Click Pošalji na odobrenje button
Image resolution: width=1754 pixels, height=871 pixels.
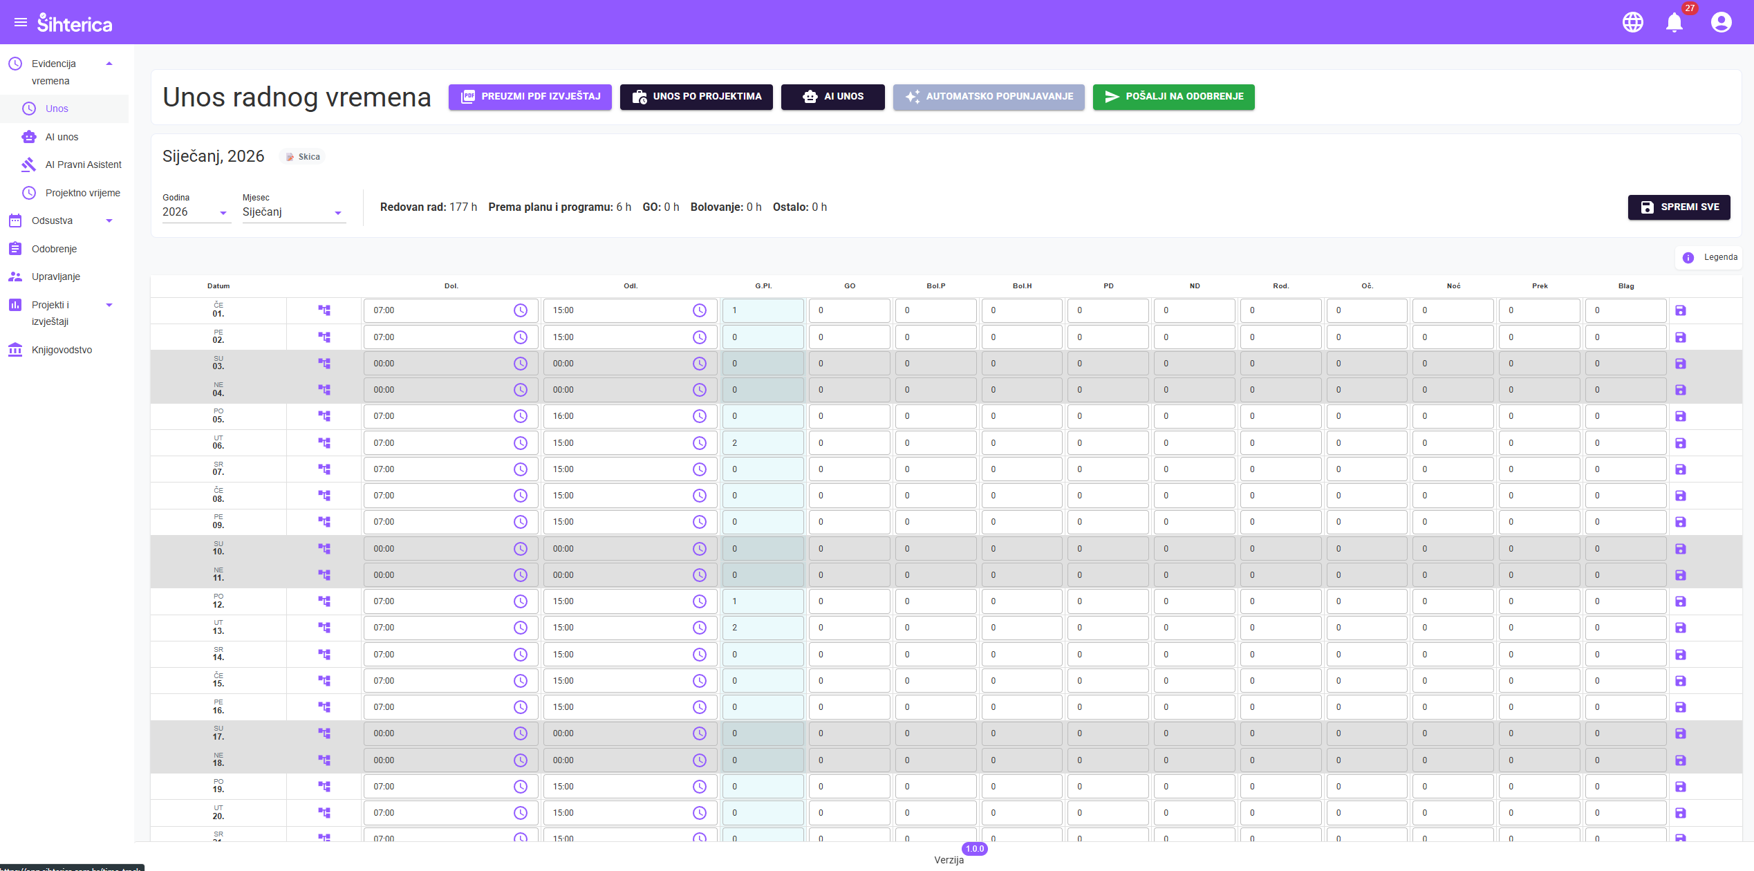(1173, 97)
